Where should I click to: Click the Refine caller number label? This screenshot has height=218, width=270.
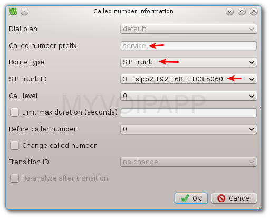[43, 129]
